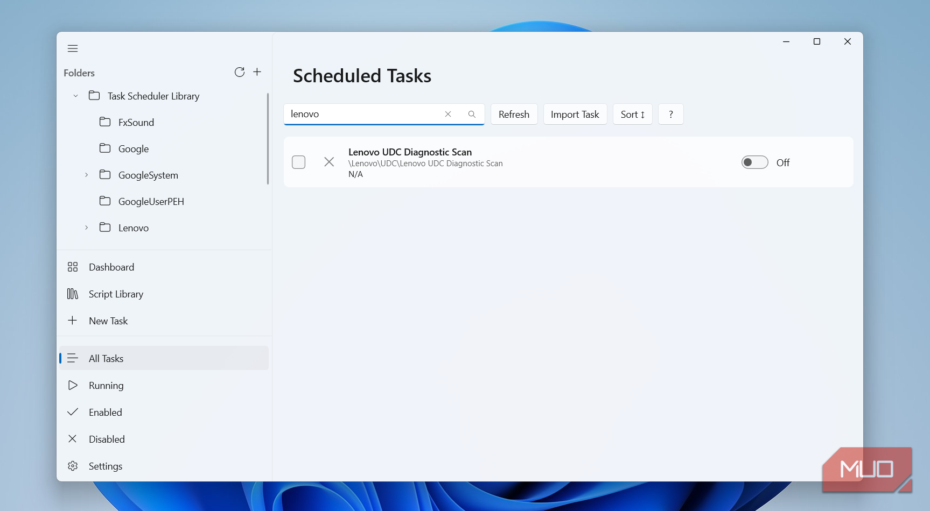
Task: Show the Running tasks label
Action: [106, 386]
